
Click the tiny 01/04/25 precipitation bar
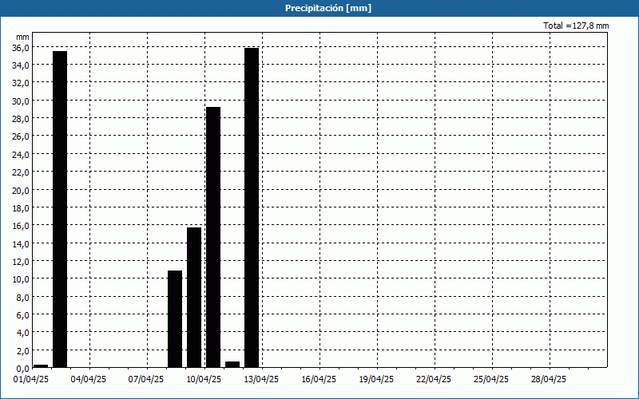pos(41,366)
